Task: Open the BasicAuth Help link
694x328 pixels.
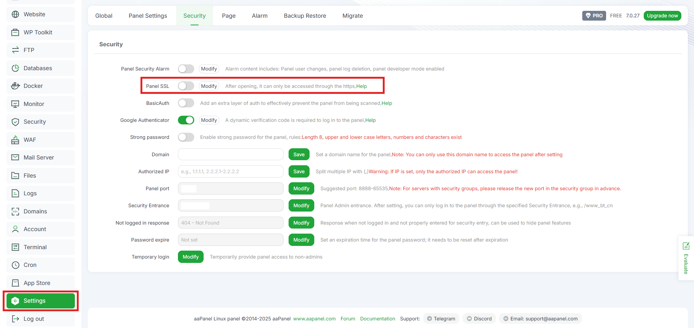Action: [x=387, y=103]
